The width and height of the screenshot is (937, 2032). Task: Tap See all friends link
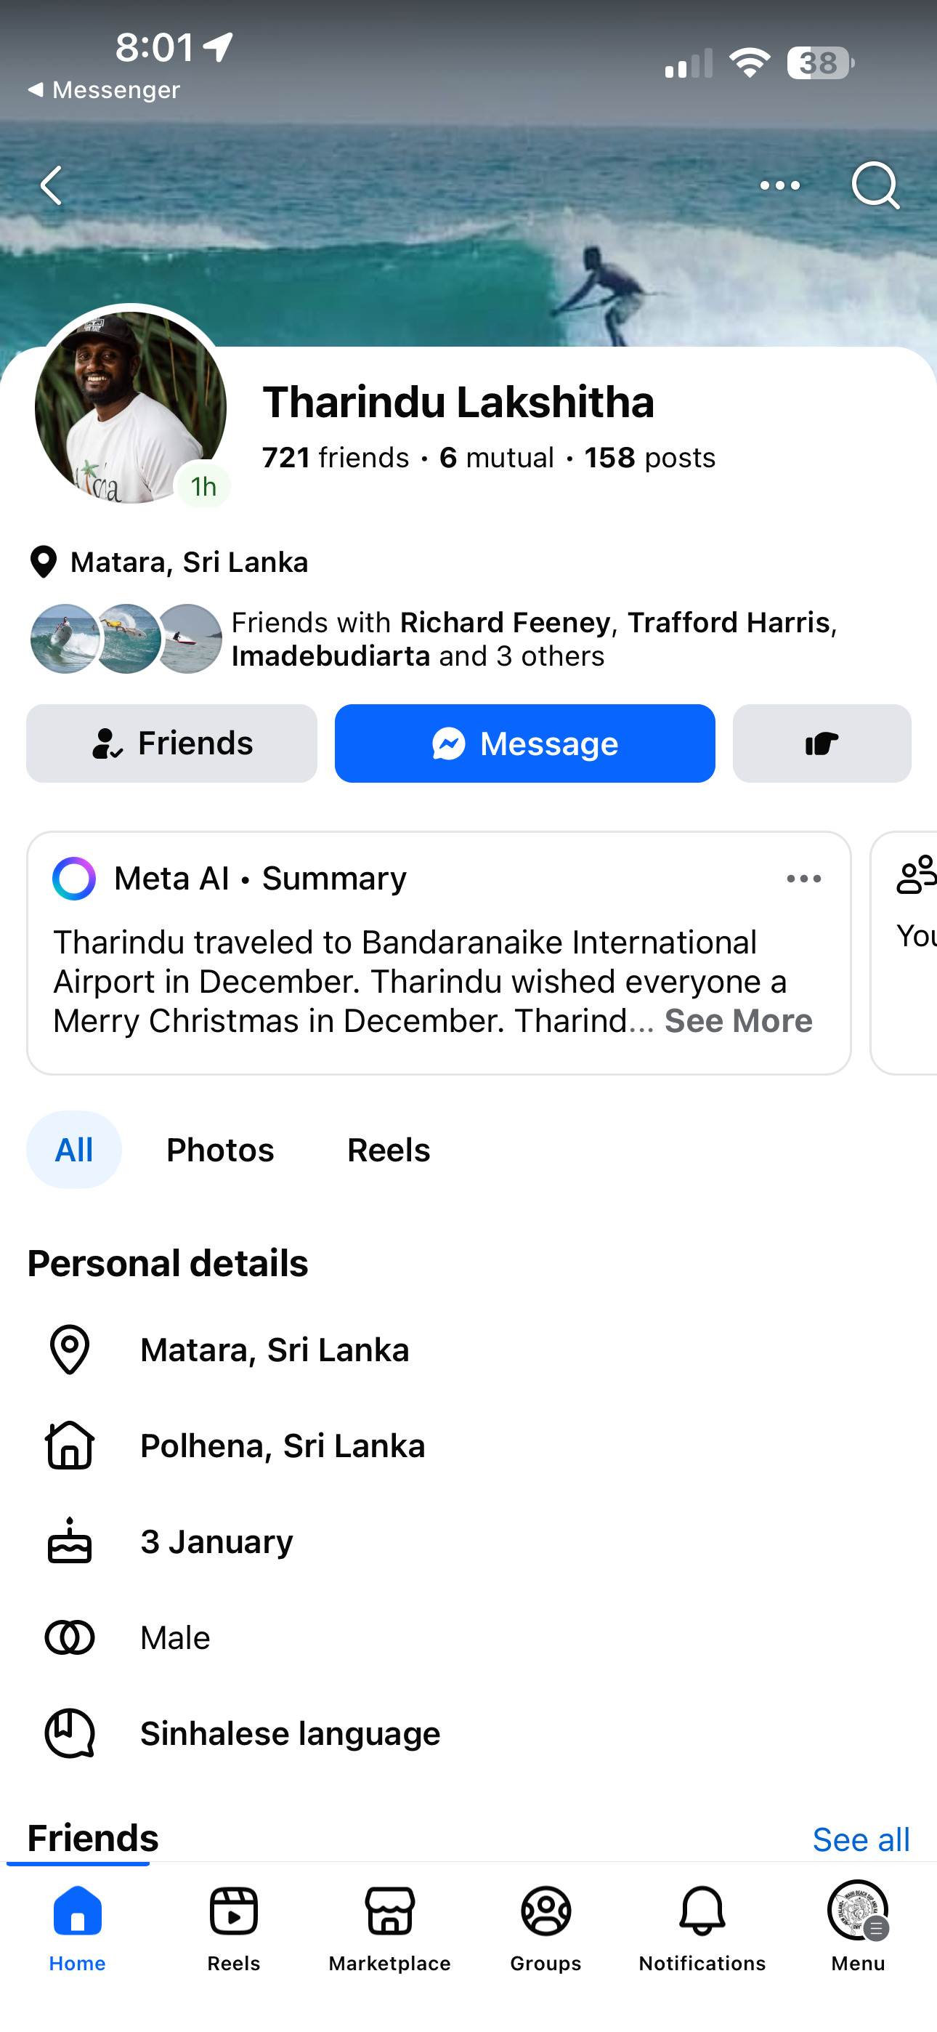pyautogui.click(x=861, y=1839)
